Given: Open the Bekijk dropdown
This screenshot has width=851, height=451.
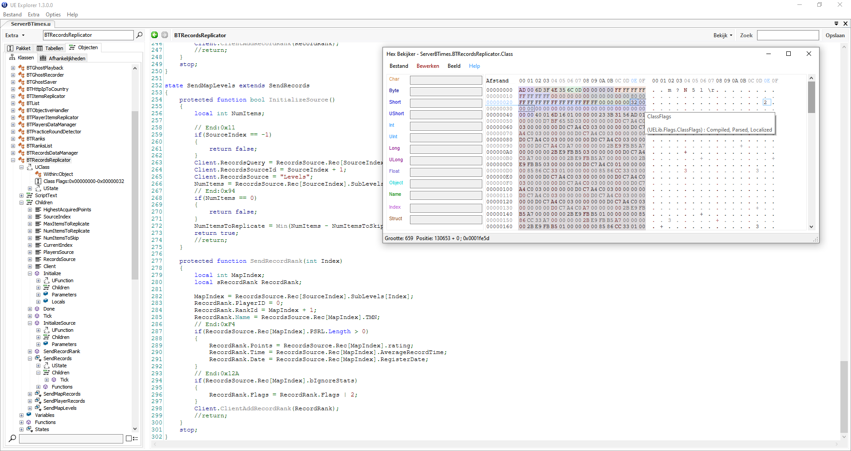Looking at the screenshot, I should click(x=722, y=35).
